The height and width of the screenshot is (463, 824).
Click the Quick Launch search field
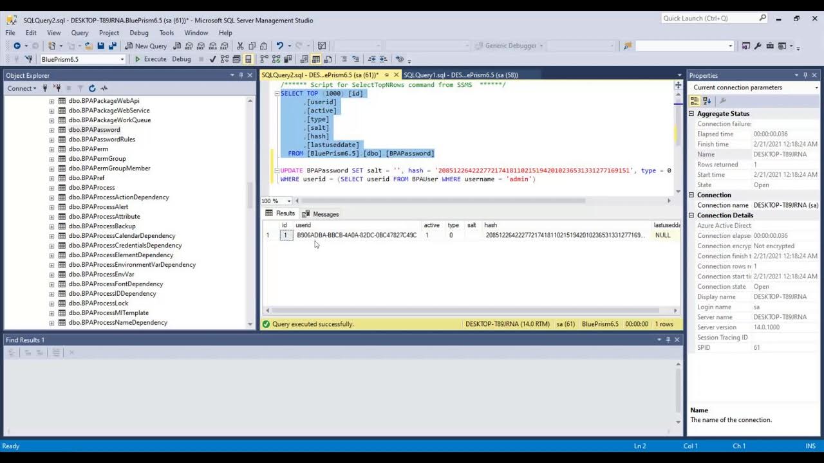coord(710,19)
